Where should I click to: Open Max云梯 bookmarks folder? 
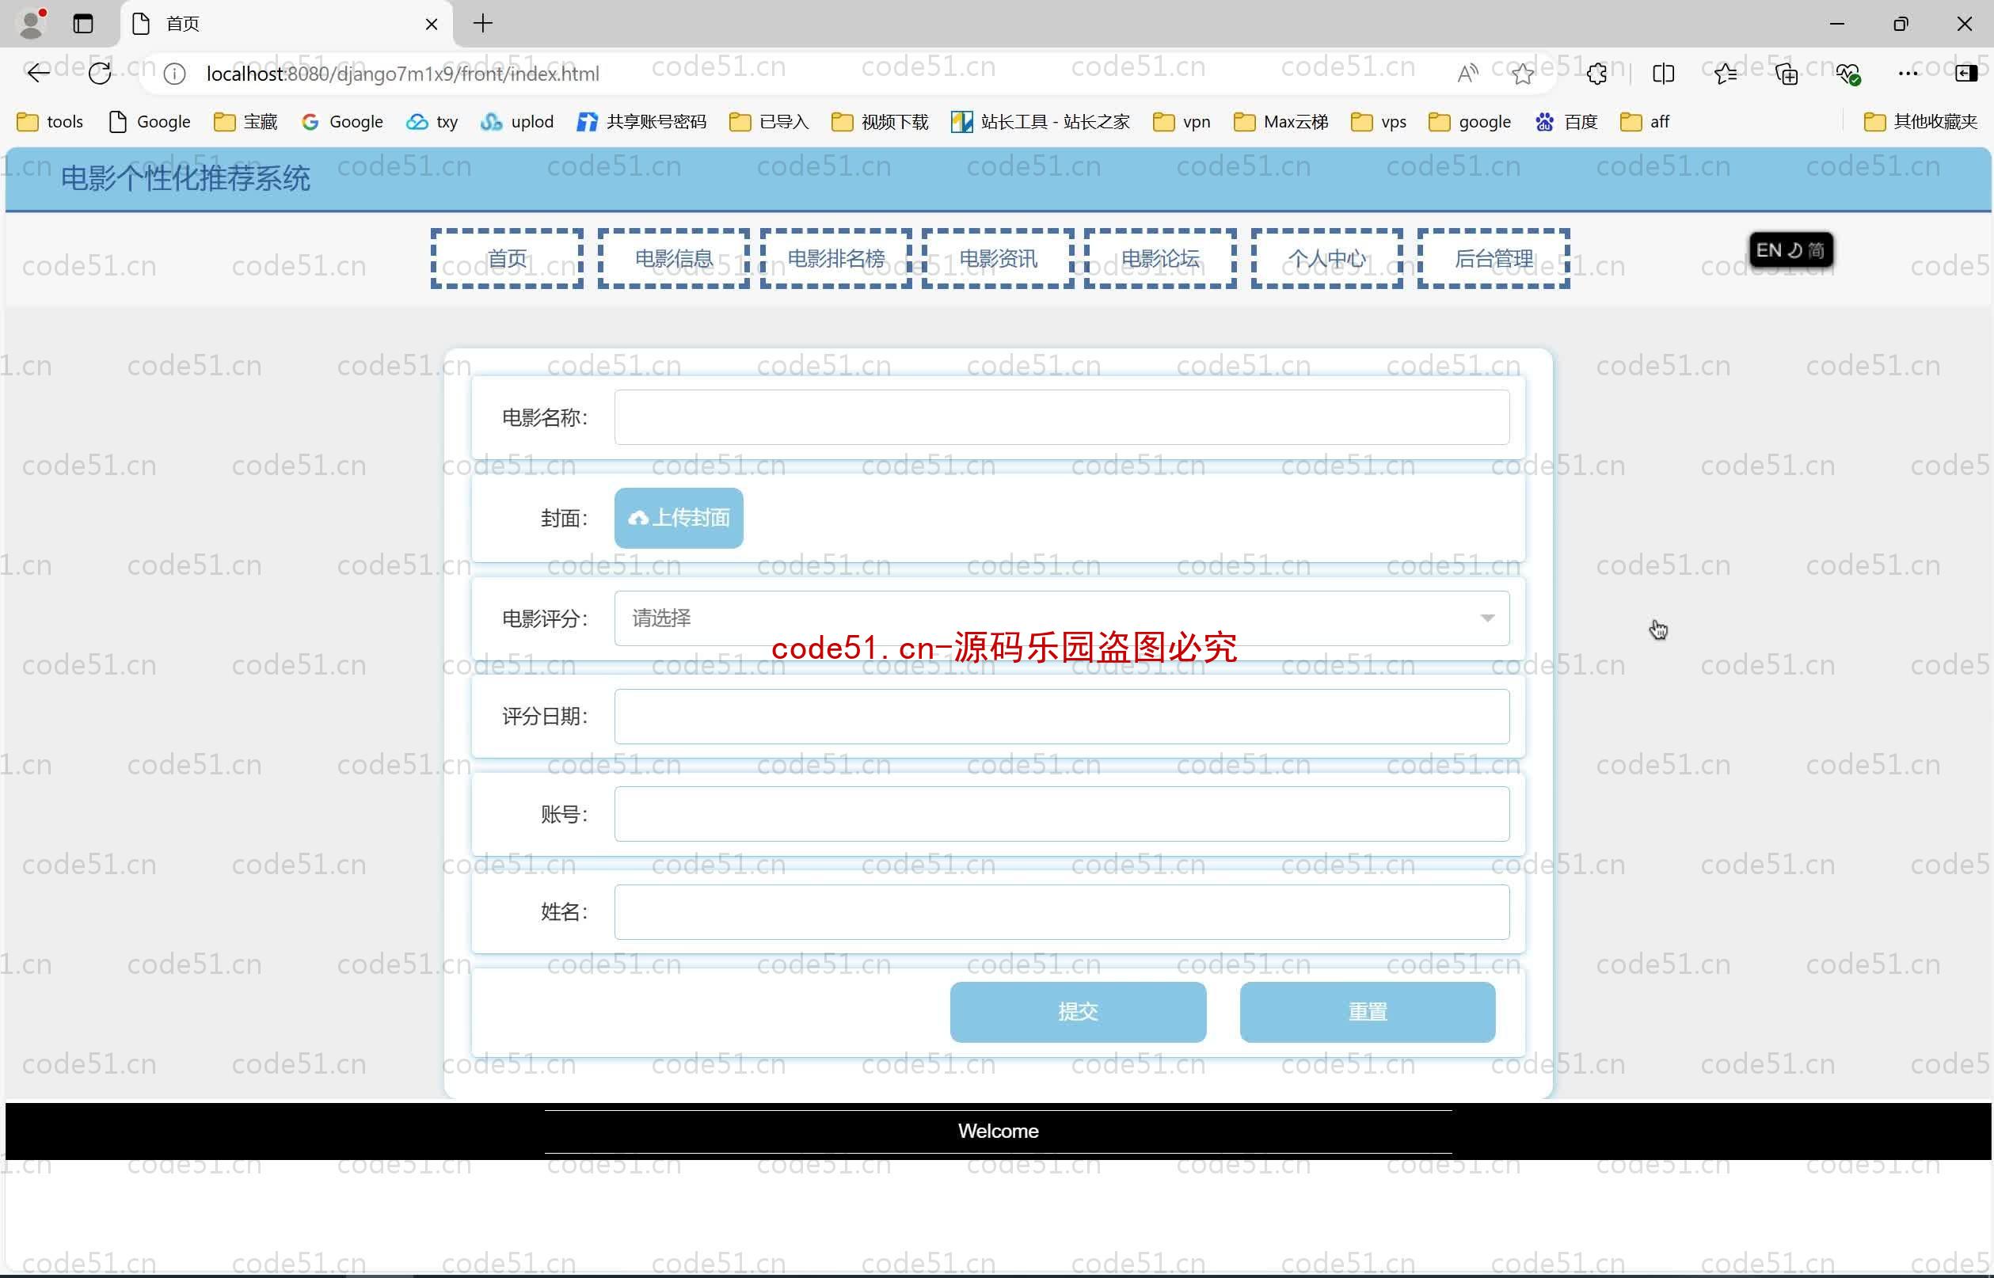(1281, 122)
